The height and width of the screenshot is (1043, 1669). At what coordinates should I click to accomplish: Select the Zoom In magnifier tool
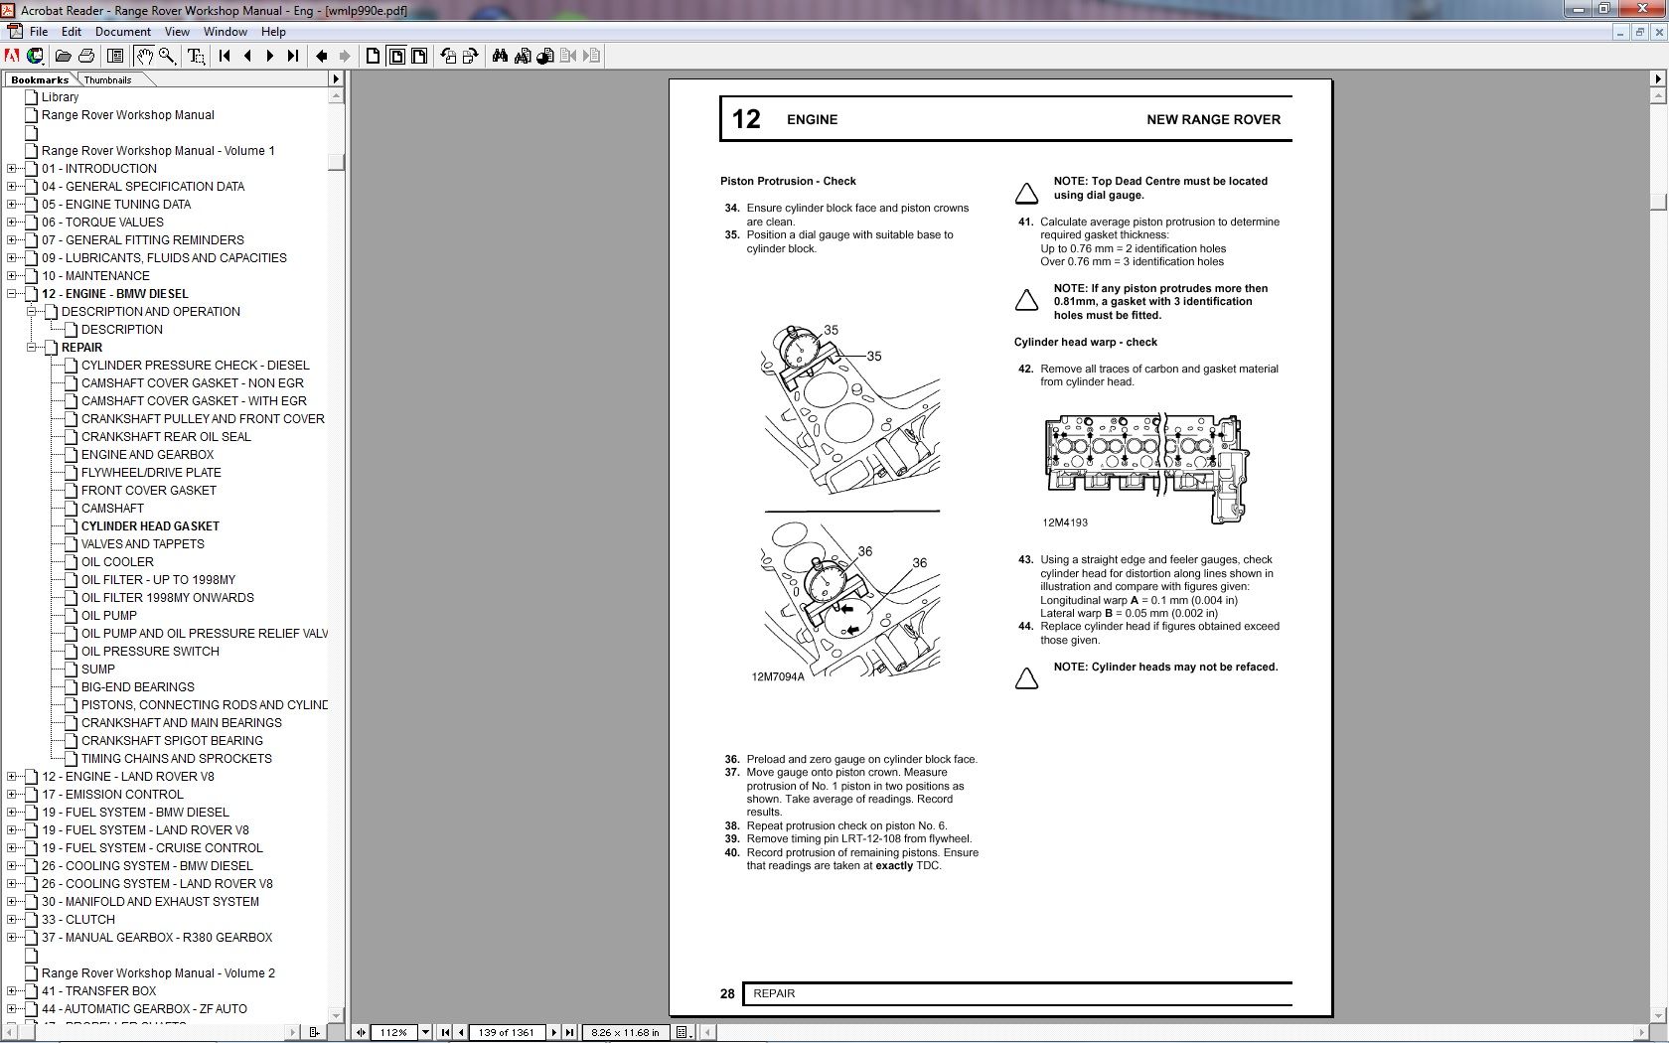coord(167,56)
